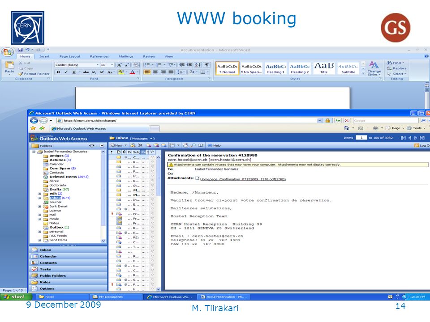Open the Help button in the OWA toolbar
Viewport: 430px width, 322px height.
(x=214, y=145)
